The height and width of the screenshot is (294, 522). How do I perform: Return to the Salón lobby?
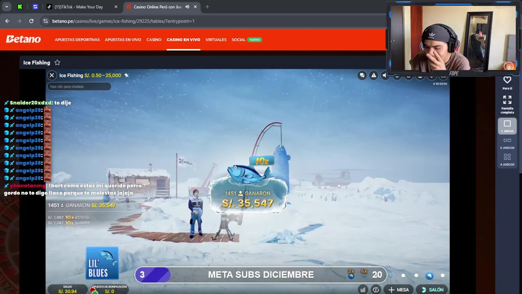point(432,290)
